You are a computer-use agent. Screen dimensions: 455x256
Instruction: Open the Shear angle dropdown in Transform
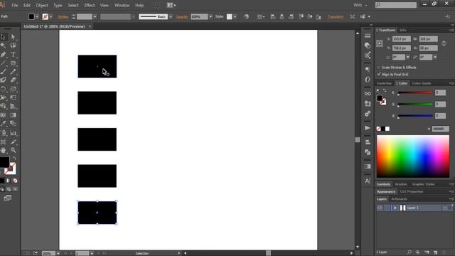[435, 57]
